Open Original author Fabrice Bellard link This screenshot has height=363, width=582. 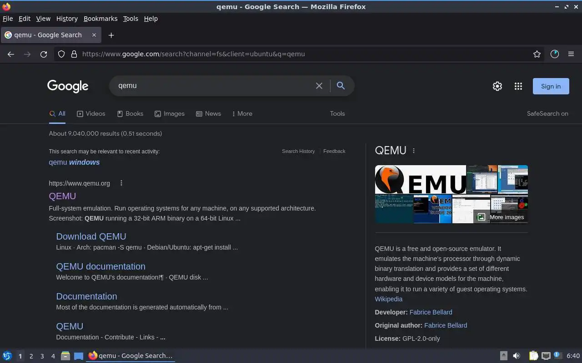pos(446,325)
